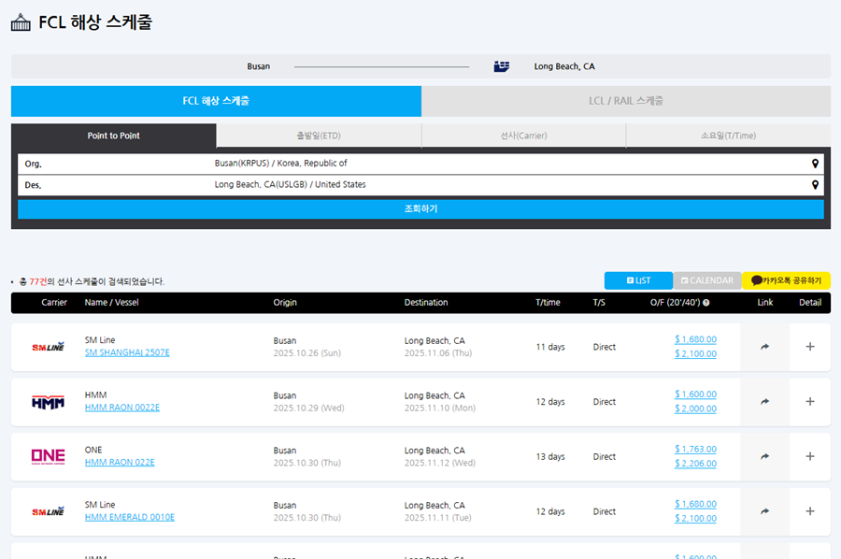Select the 출발일(ETD) search tab
841x559 pixels.
(319, 136)
